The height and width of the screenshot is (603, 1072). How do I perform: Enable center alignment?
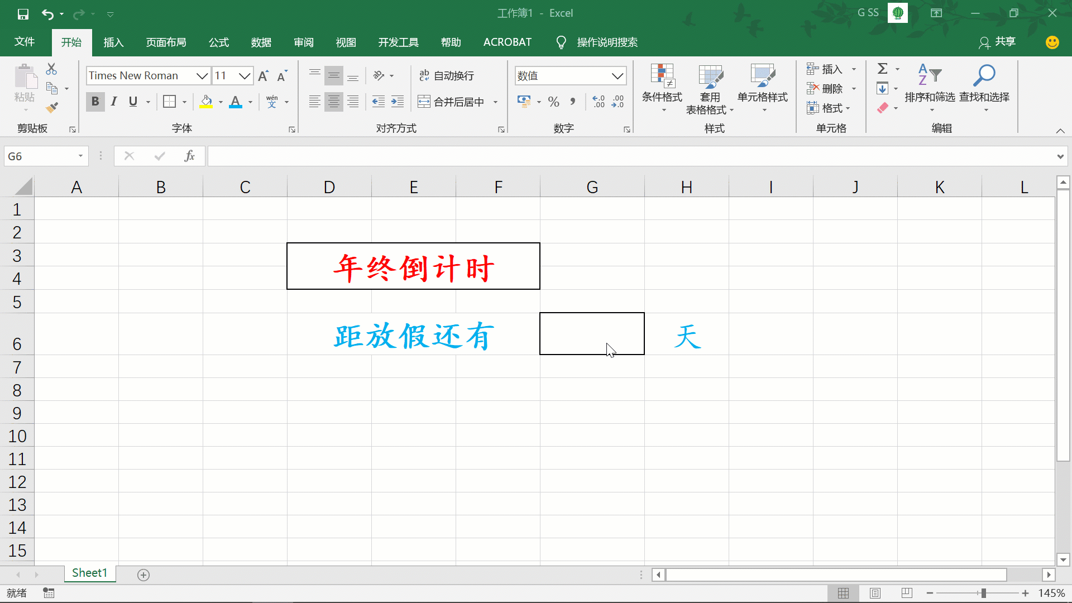click(334, 102)
